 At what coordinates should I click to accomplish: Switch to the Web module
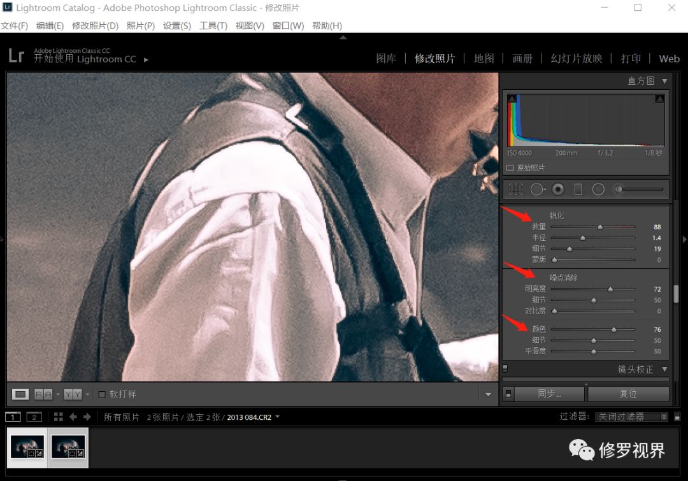click(x=669, y=59)
